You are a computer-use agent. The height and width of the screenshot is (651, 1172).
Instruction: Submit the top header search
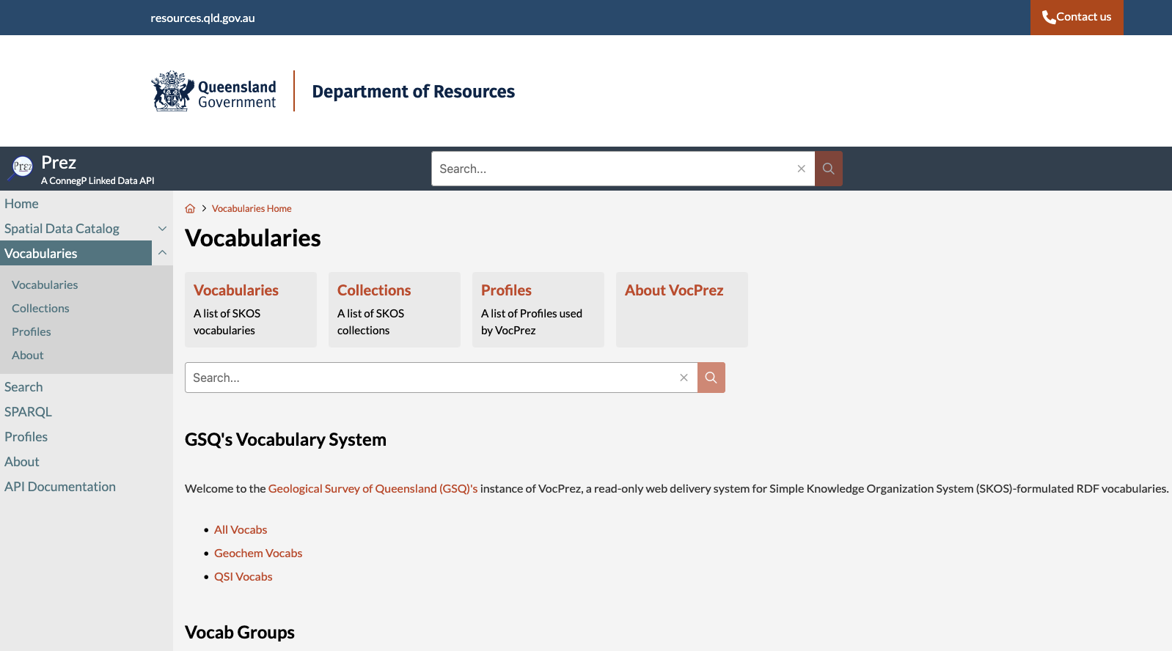pyautogui.click(x=829, y=169)
